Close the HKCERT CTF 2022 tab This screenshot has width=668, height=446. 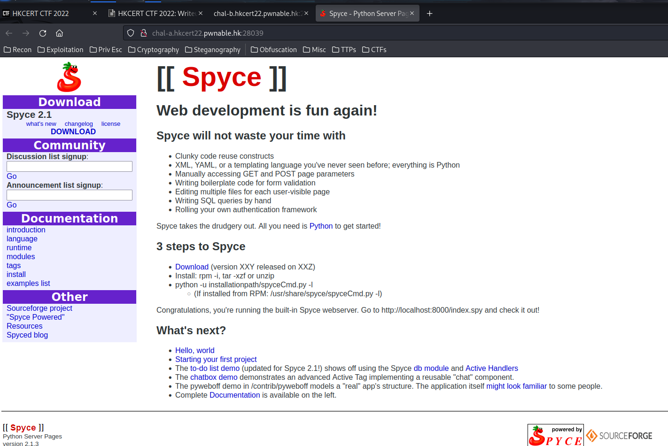click(95, 13)
